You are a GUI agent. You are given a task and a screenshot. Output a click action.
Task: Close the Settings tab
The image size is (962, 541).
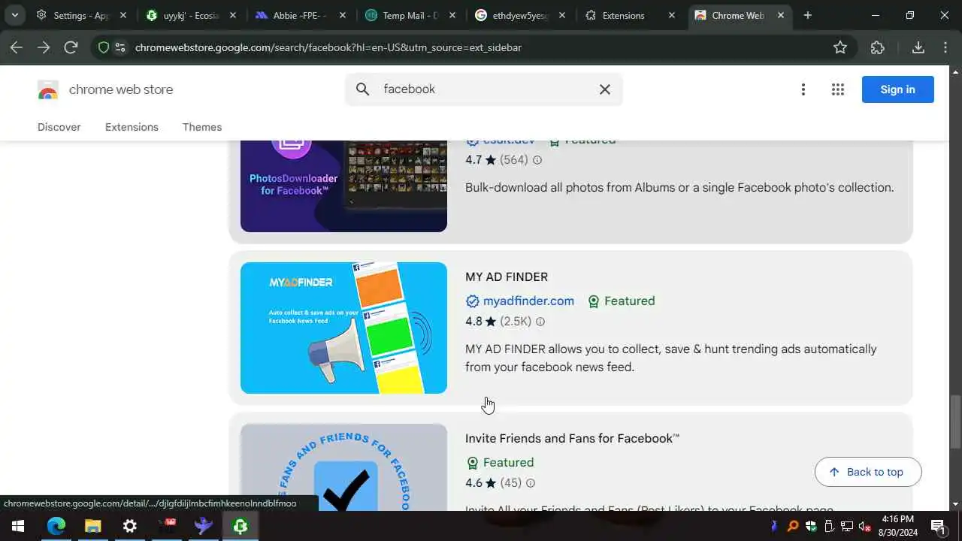(124, 15)
